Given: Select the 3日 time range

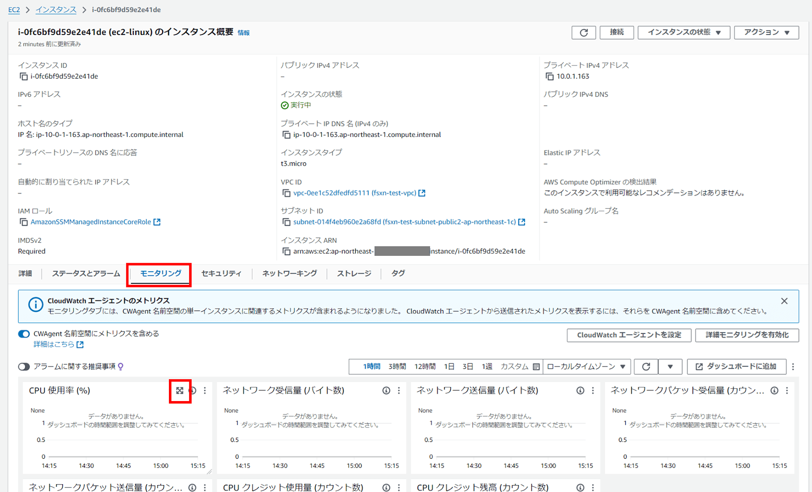Looking at the screenshot, I should [468, 367].
